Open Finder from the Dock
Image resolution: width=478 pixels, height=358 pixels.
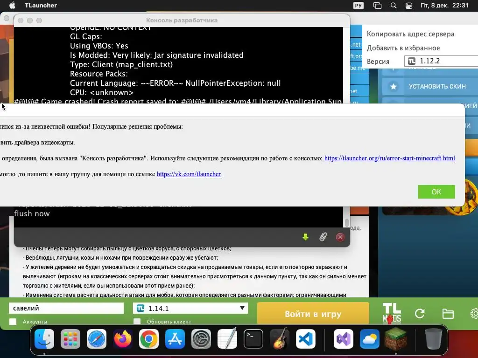click(x=44, y=338)
